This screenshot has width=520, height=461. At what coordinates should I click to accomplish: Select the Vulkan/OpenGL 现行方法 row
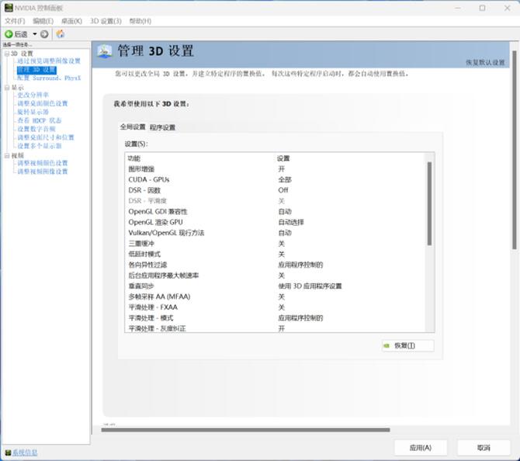coord(276,233)
